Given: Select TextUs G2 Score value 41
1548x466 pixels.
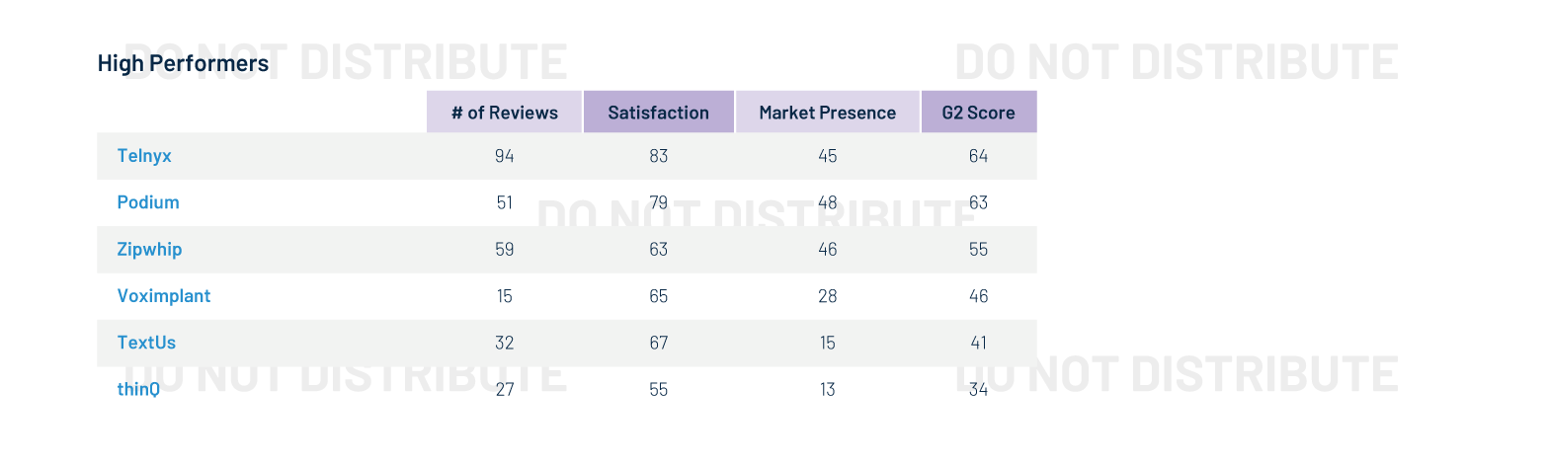Looking at the screenshot, I should (978, 343).
